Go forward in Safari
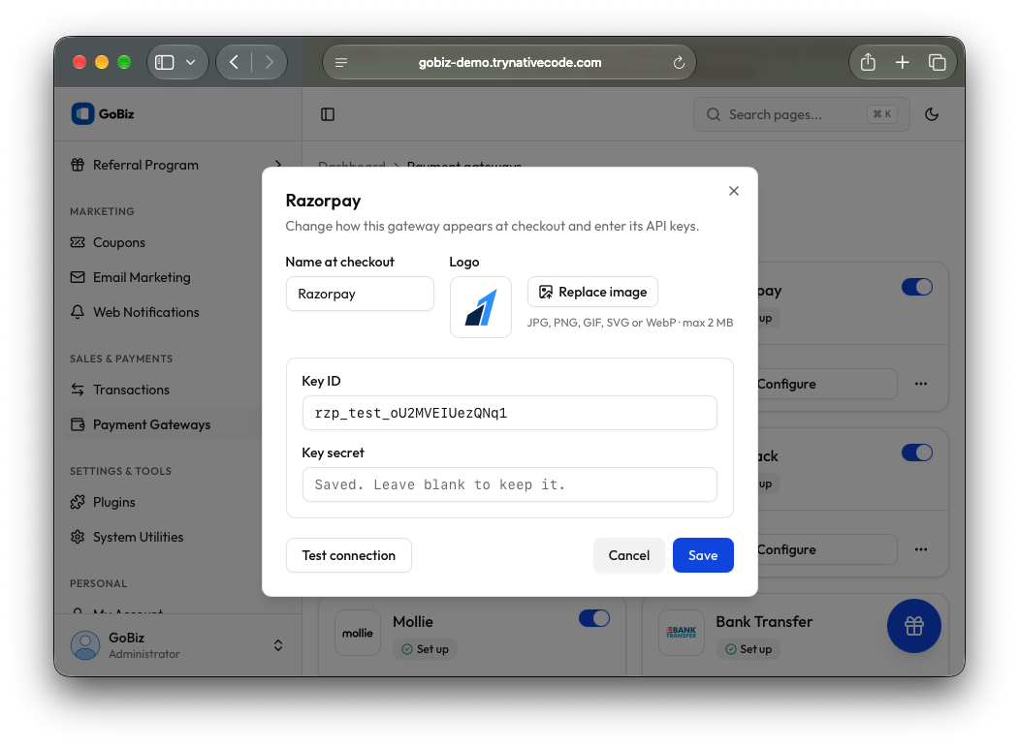 coord(269,62)
